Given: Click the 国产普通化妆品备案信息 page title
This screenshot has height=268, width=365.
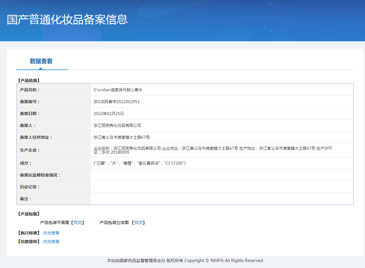Looking at the screenshot, I should pos(67,19).
